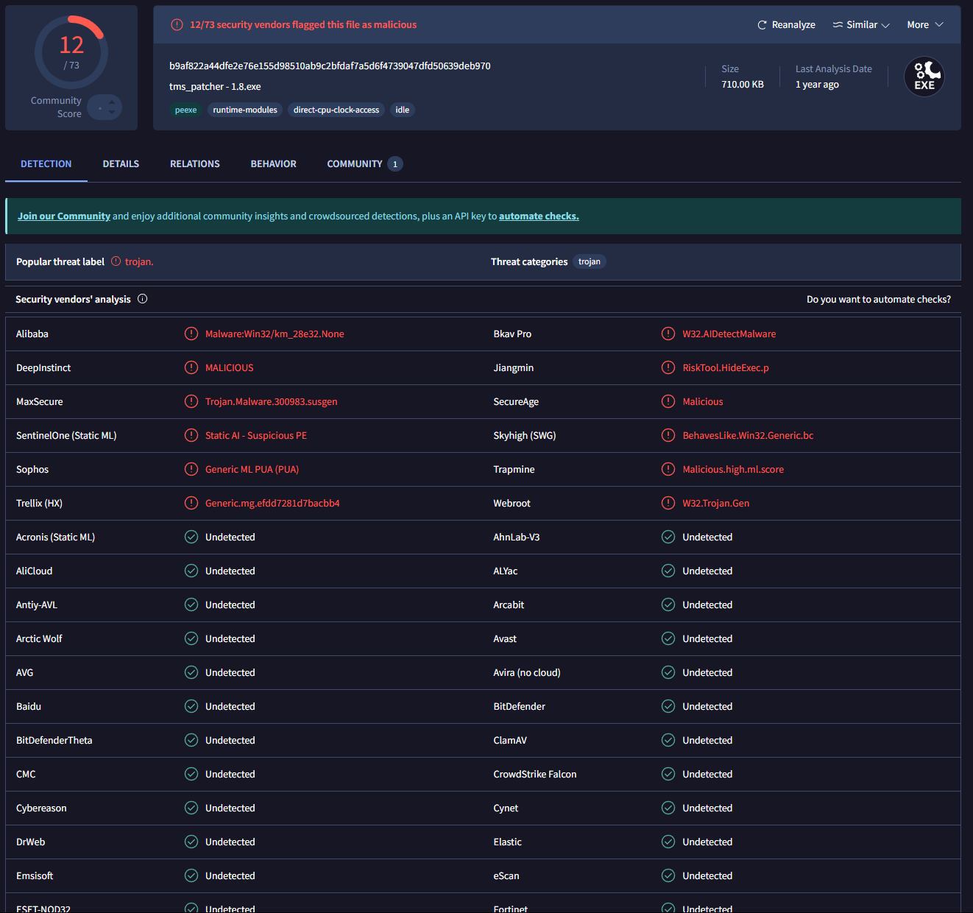Go to the RELATIONS tab
The width and height of the screenshot is (973, 913).
pyautogui.click(x=195, y=164)
